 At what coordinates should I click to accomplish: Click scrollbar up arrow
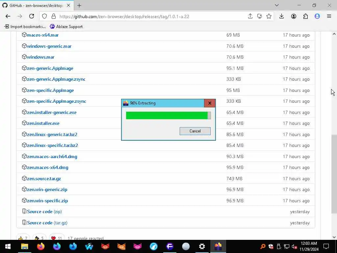pyautogui.click(x=334, y=34)
